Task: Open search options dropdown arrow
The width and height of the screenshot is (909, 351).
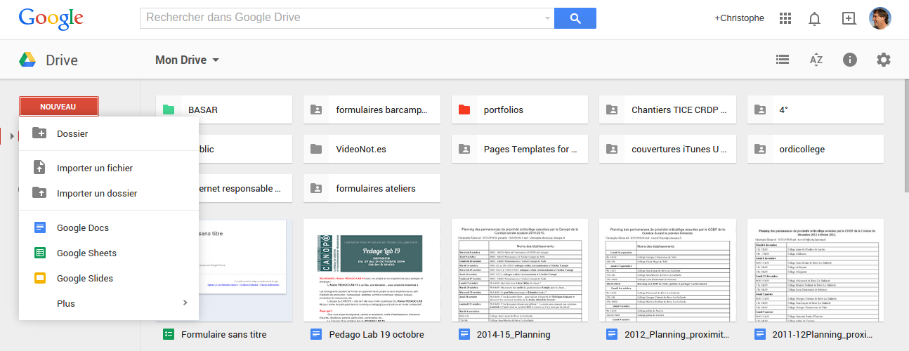Action: click(547, 18)
